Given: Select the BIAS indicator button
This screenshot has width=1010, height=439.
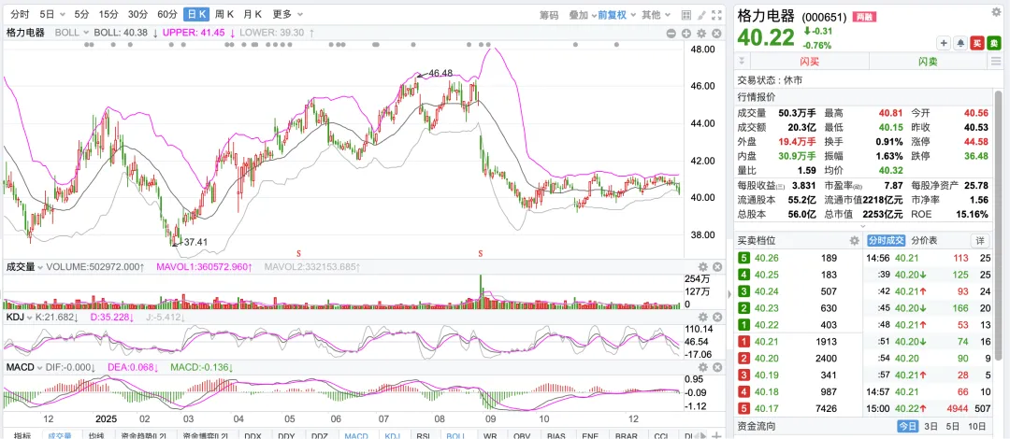Looking at the screenshot, I should 558,434.
